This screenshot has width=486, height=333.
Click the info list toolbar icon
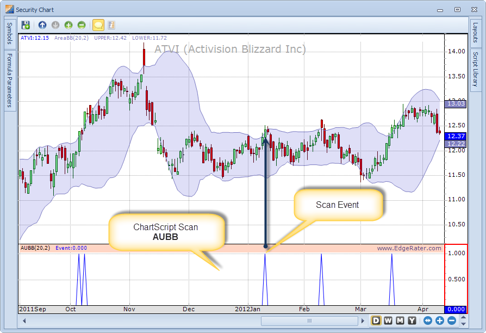[x=111, y=25]
